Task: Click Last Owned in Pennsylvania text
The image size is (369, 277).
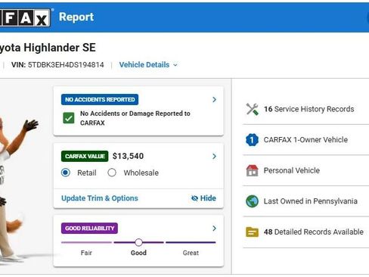Action: [311, 201]
